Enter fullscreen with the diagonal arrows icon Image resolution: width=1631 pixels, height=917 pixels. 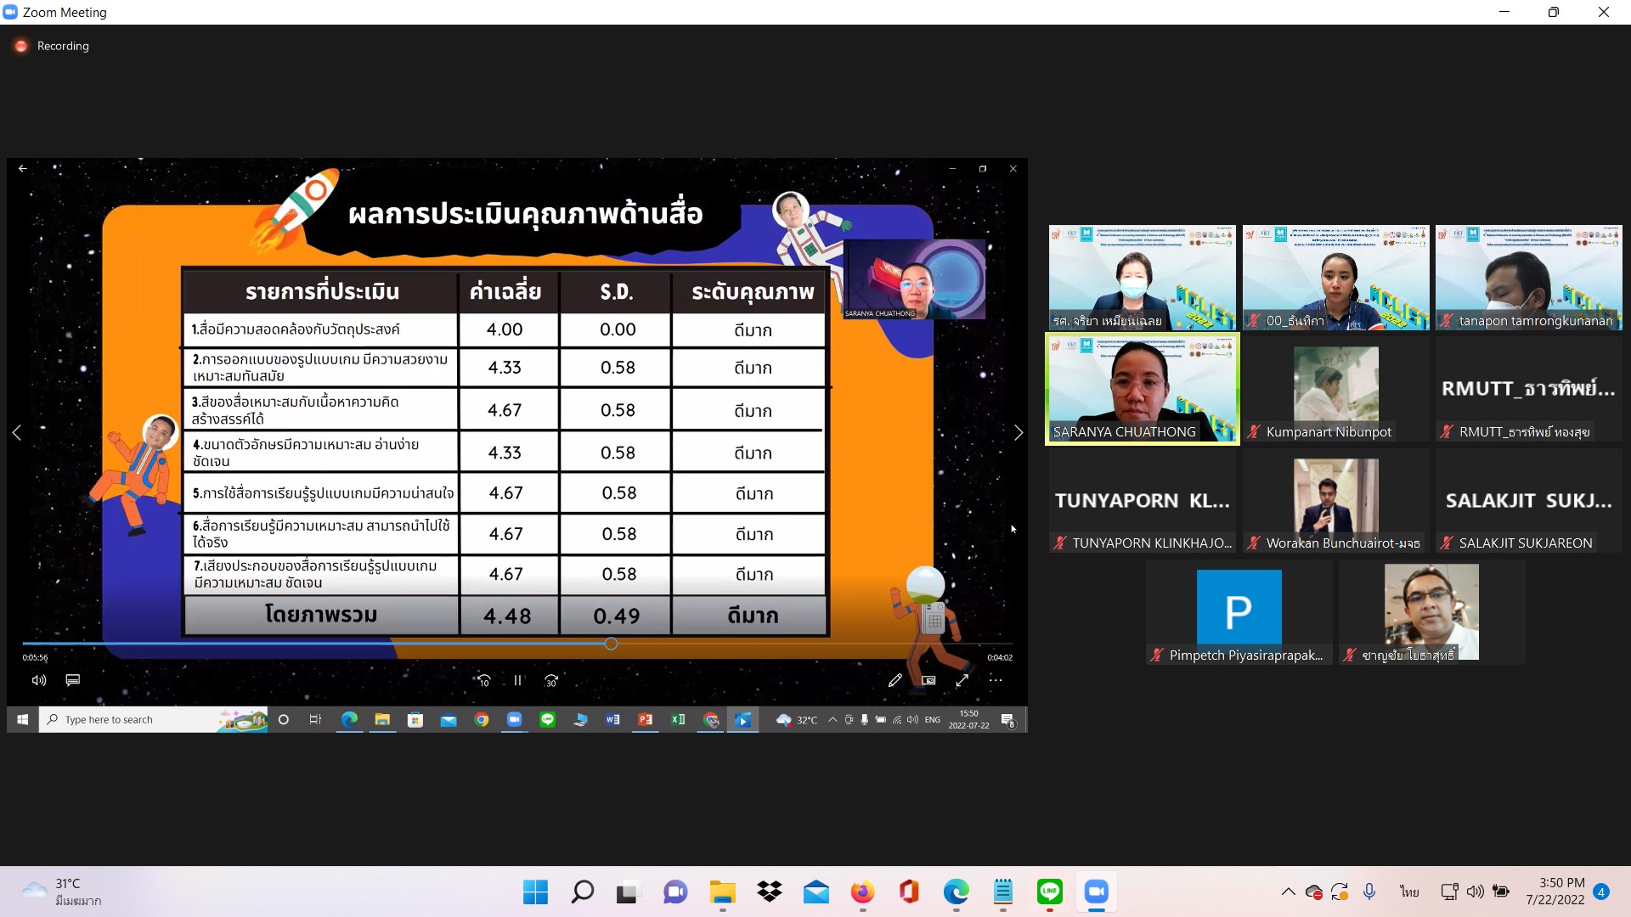click(962, 680)
